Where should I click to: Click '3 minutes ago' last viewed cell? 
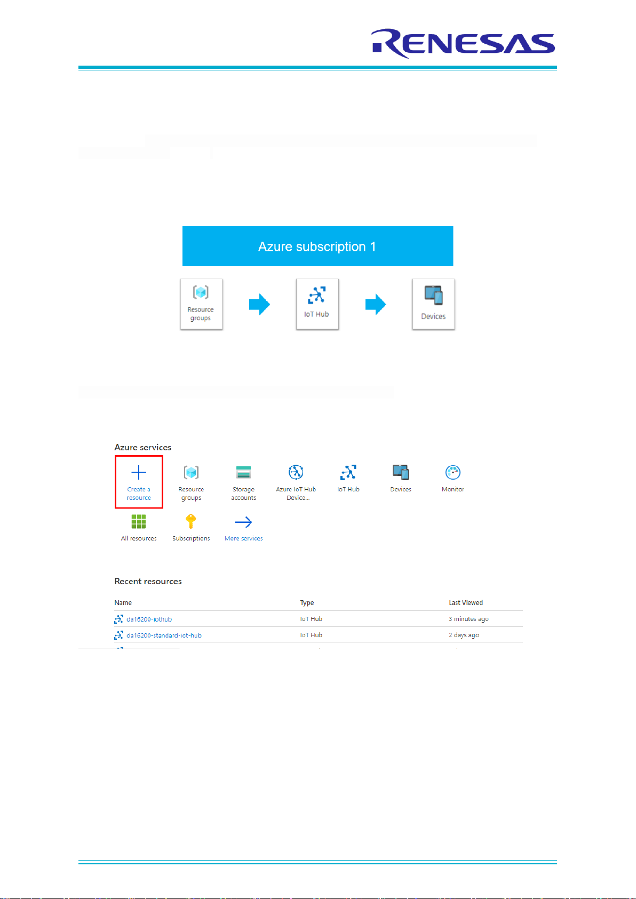(468, 619)
